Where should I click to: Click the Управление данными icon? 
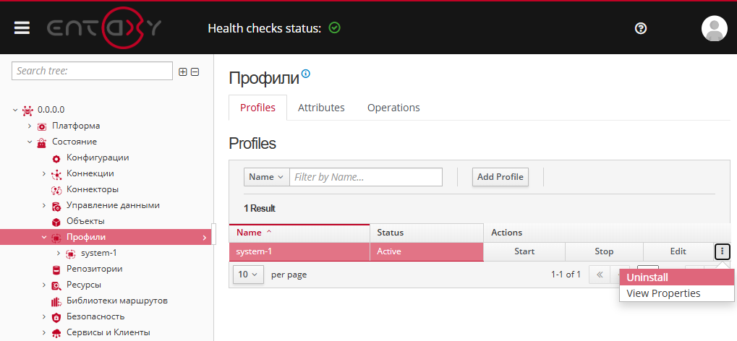coord(56,206)
